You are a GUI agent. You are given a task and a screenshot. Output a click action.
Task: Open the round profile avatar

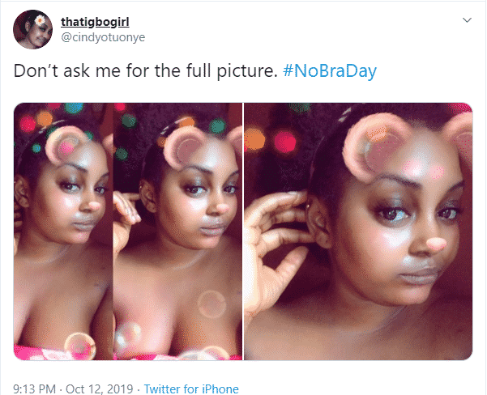click(33, 29)
